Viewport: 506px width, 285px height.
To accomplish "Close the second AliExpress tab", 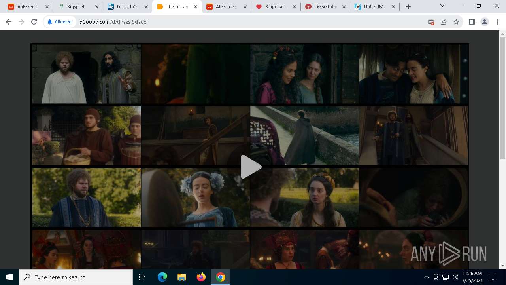I will (245, 7).
